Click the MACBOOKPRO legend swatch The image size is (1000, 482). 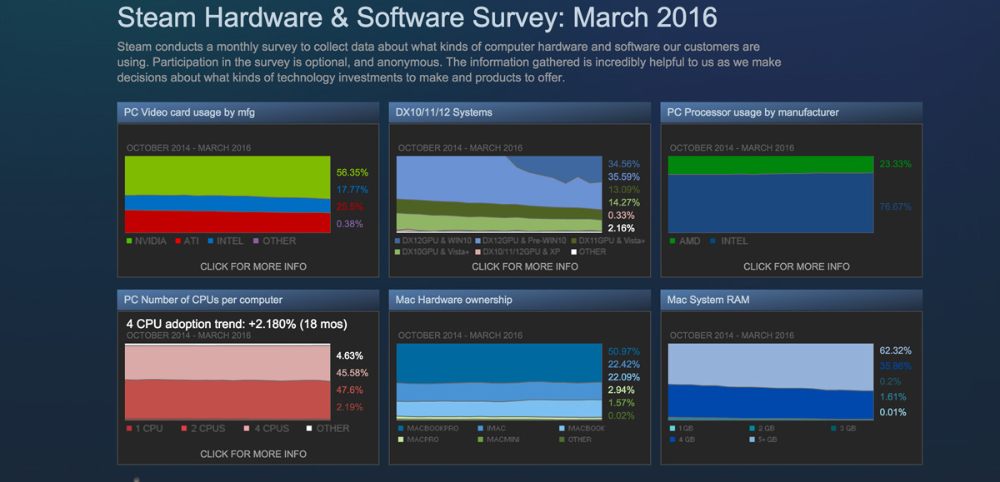tap(401, 429)
